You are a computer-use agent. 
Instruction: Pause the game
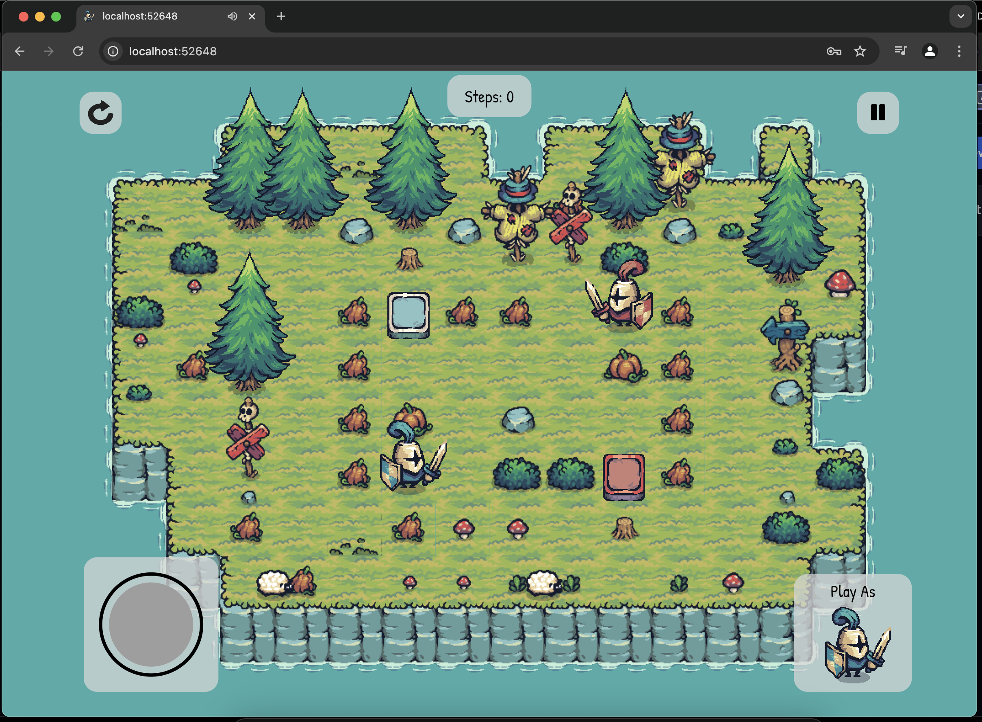click(x=878, y=113)
